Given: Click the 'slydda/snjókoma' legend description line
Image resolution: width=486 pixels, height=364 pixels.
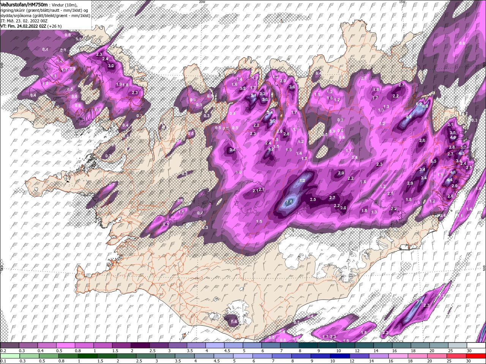Looking at the screenshot, I should [44, 15].
